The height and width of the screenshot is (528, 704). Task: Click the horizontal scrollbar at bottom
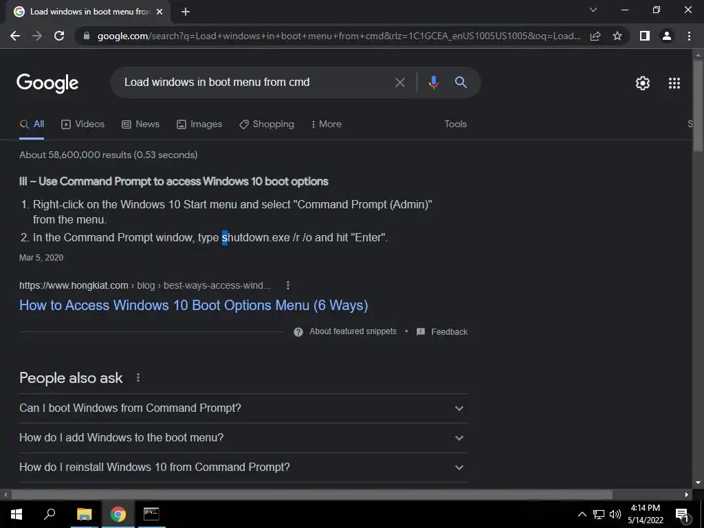point(312,495)
